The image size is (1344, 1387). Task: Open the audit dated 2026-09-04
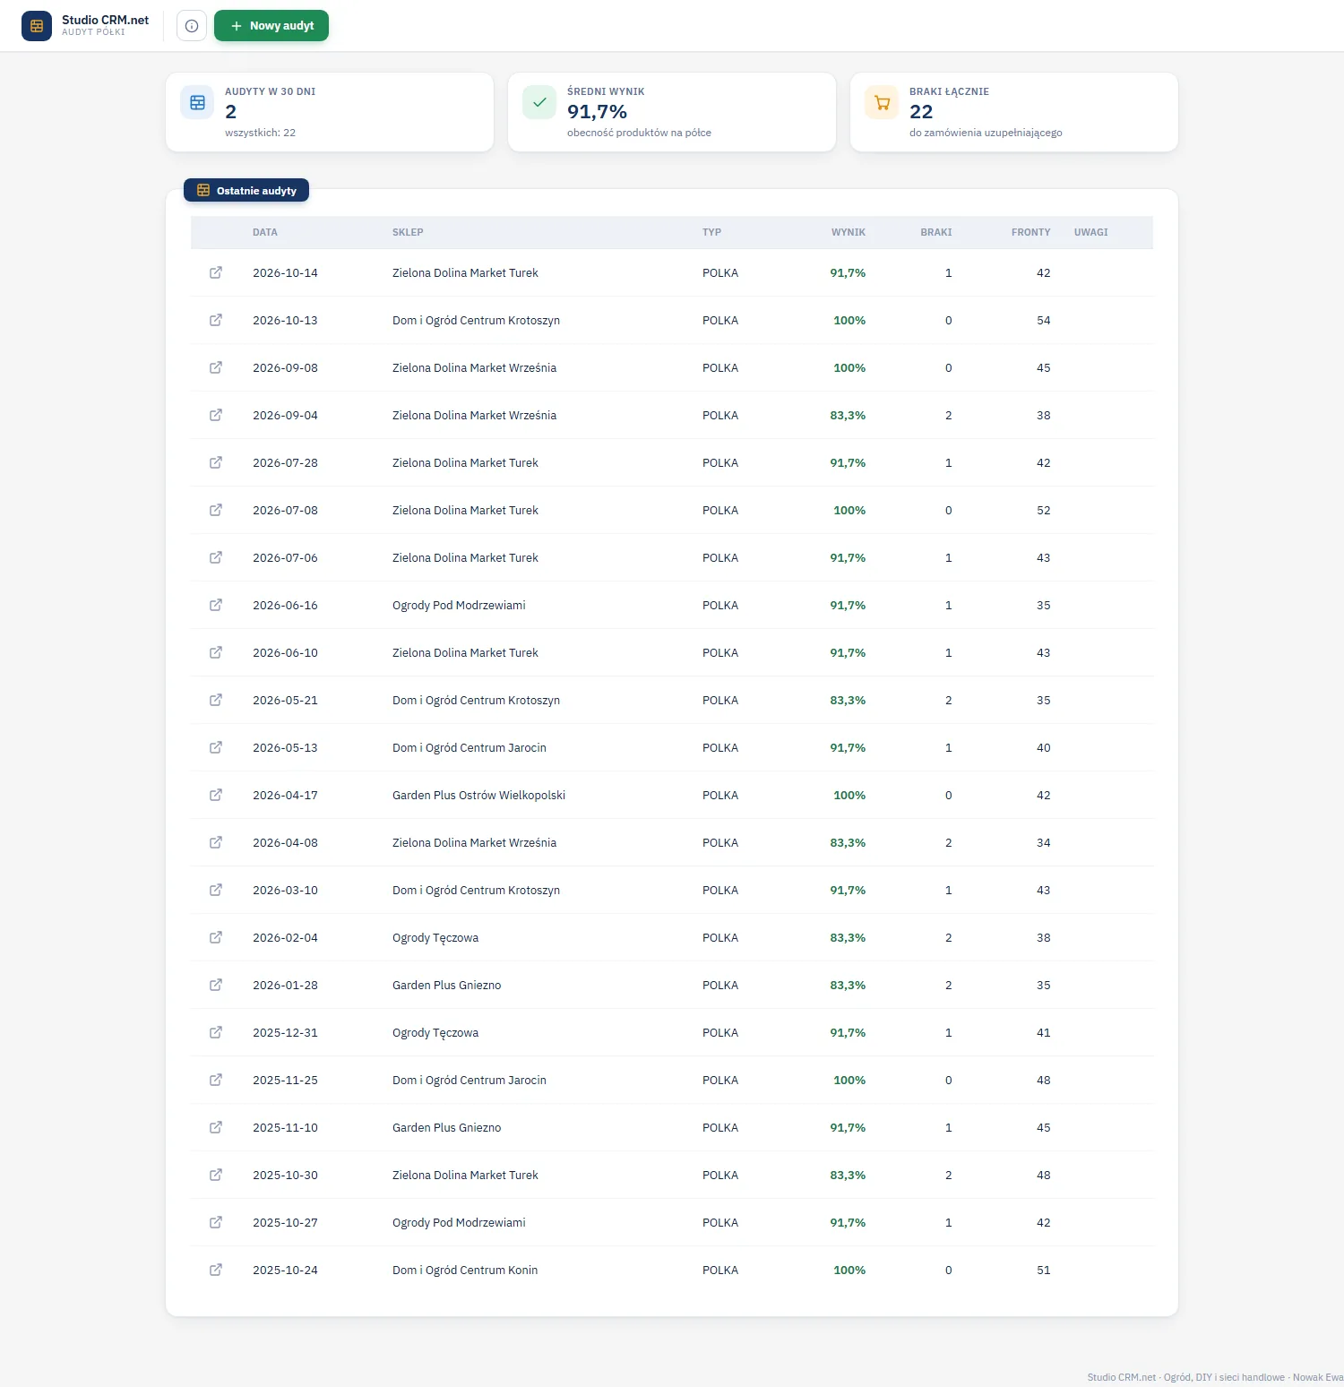[x=216, y=415]
